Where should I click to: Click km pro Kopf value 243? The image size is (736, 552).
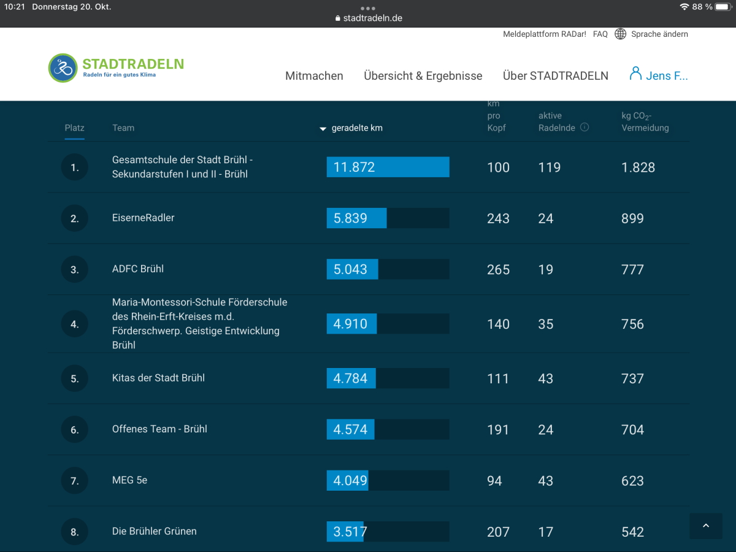click(499, 218)
